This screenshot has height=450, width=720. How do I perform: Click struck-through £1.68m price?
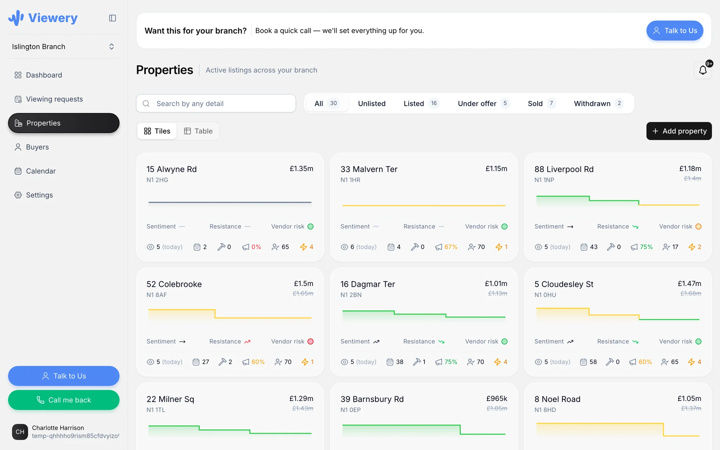(x=691, y=293)
